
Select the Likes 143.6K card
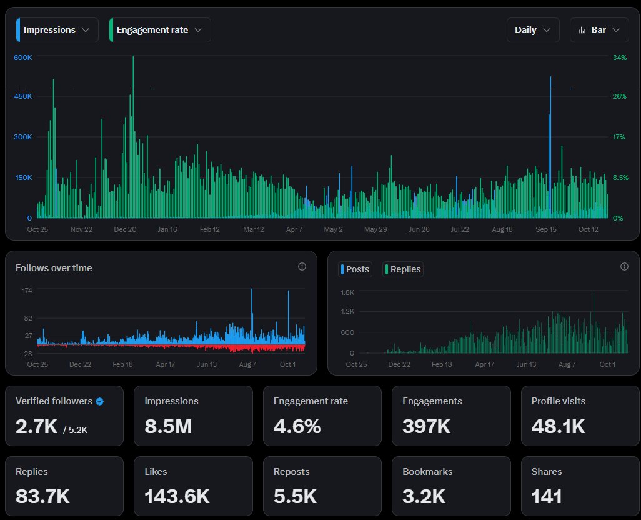pos(193,486)
